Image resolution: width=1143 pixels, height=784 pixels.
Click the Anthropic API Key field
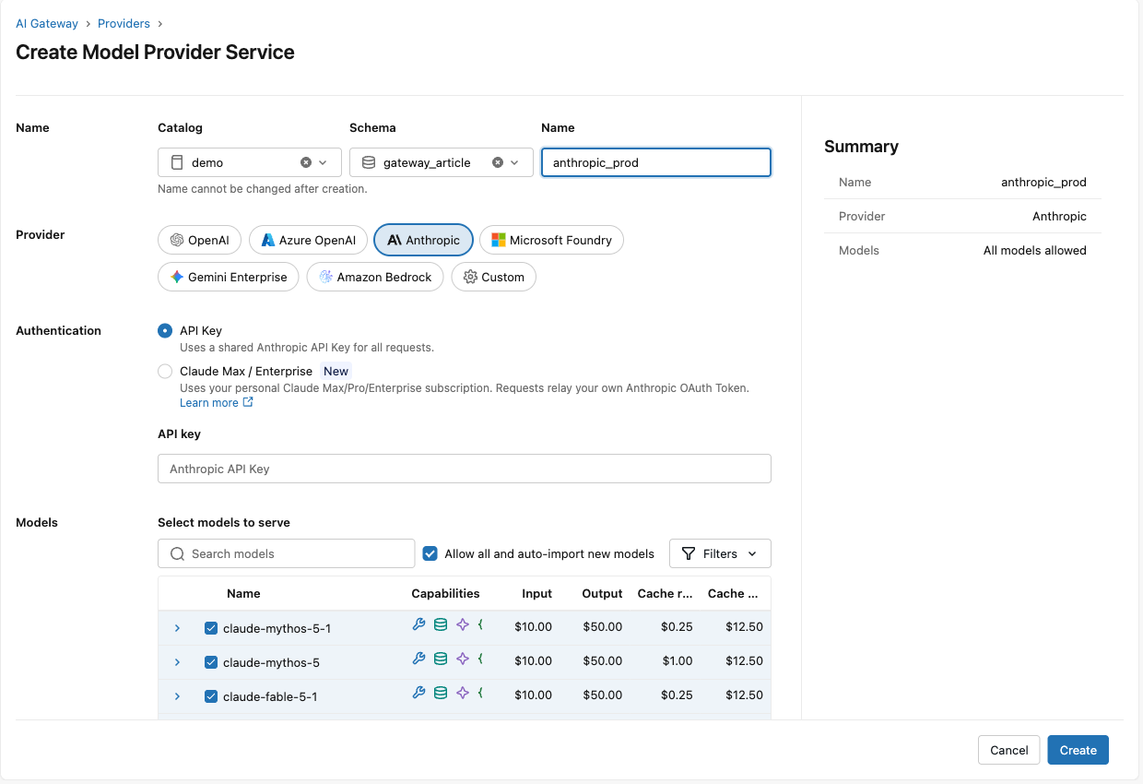tap(465, 469)
